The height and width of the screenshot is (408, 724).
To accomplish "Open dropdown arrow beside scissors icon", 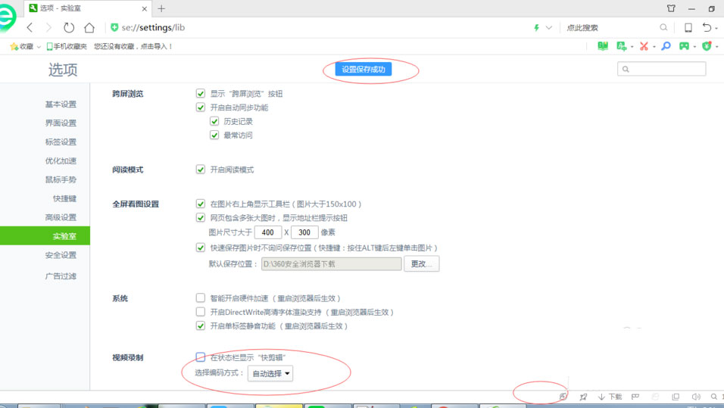I will 654,47.
